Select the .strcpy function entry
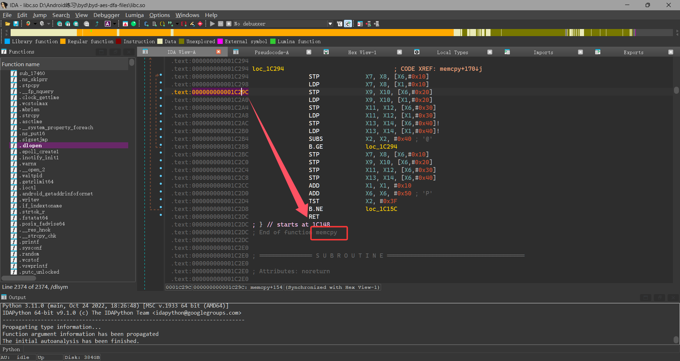 click(x=69, y=115)
